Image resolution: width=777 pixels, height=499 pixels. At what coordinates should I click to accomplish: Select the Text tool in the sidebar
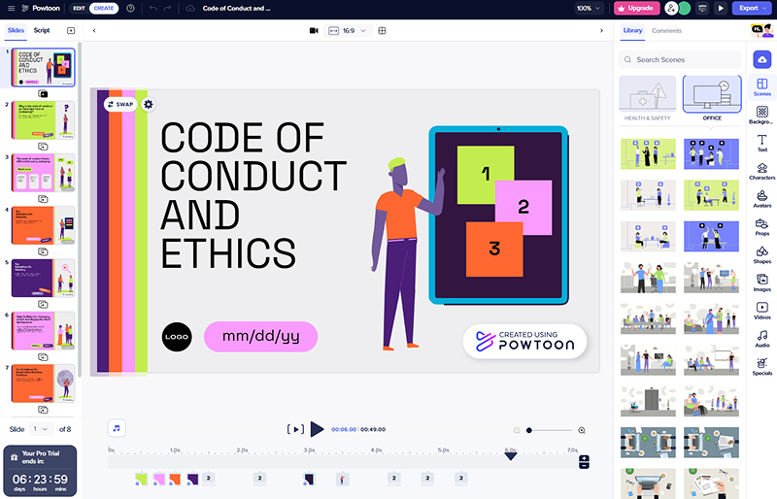click(x=761, y=143)
